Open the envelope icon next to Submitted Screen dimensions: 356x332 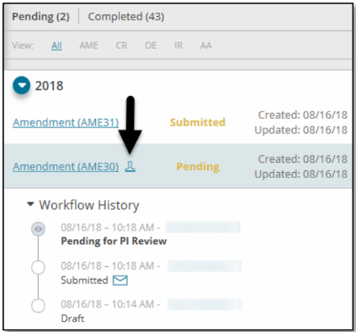(x=120, y=281)
